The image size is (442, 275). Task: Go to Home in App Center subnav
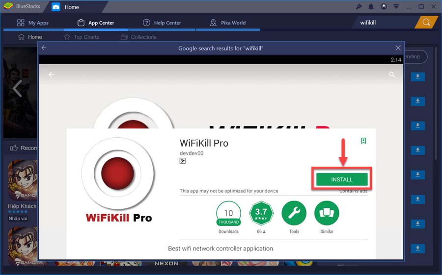point(30,37)
